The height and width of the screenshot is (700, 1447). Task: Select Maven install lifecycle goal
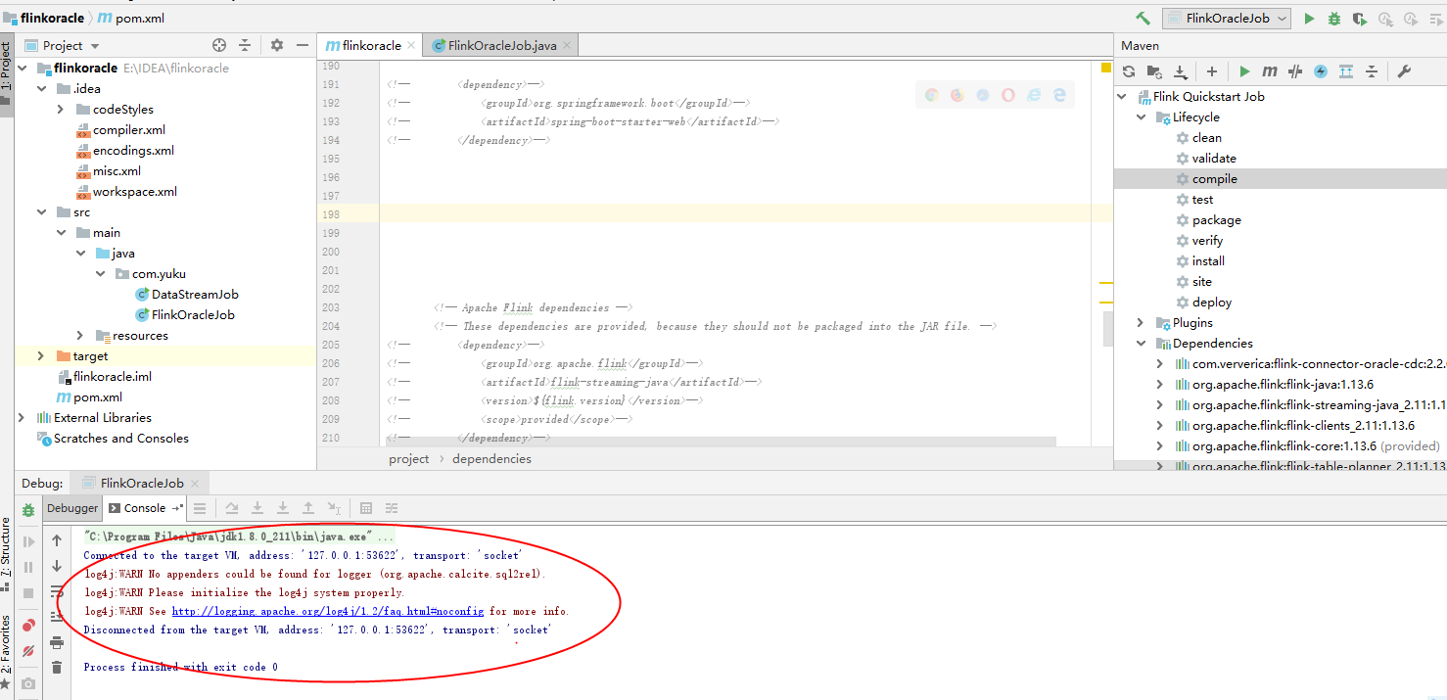point(1208,261)
